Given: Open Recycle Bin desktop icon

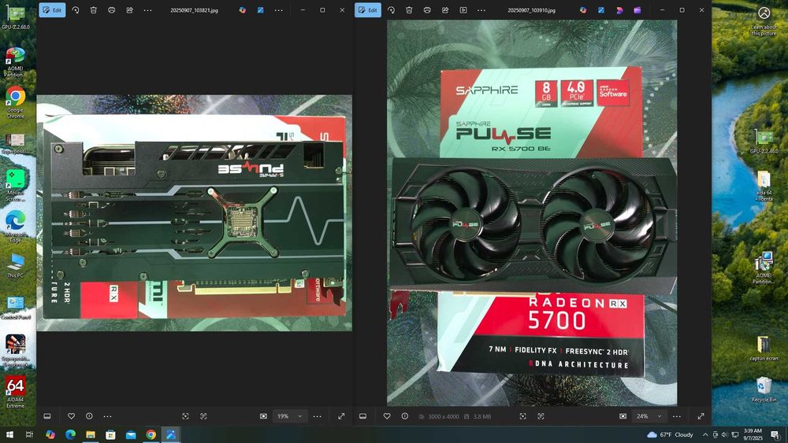Looking at the screenshot, I should [x=764, y=389].
